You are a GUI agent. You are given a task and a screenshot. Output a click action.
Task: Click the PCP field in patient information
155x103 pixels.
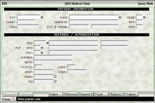pos(139,27)
